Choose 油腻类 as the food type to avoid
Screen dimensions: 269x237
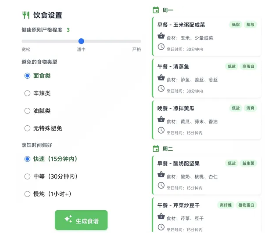(27, 111)
